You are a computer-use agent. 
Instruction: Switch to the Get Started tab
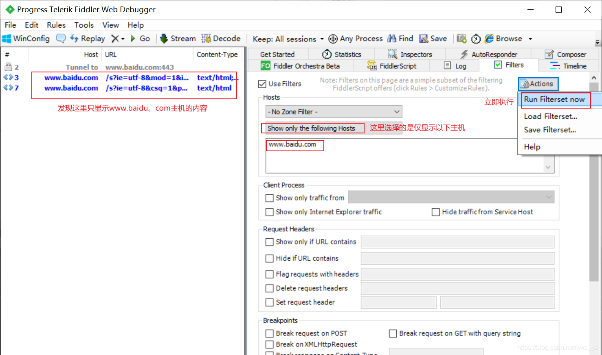(277, 54)
